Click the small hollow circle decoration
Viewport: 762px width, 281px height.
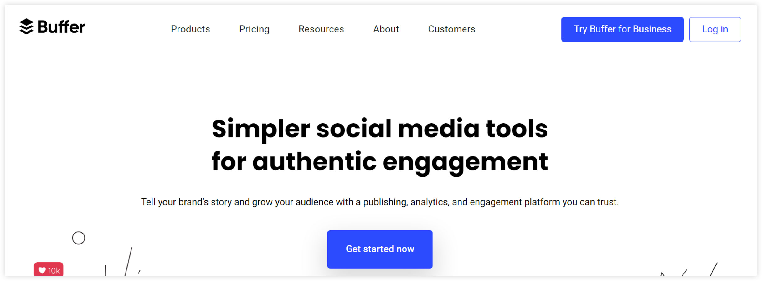[79, 238]
